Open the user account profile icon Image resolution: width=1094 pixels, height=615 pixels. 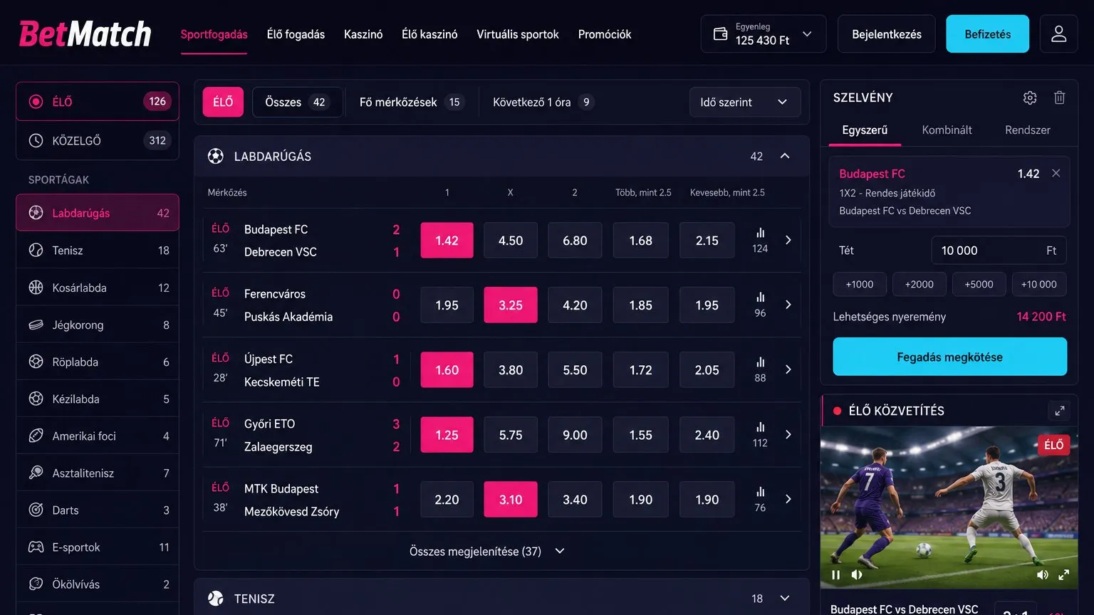click(x=1058, y=34)
